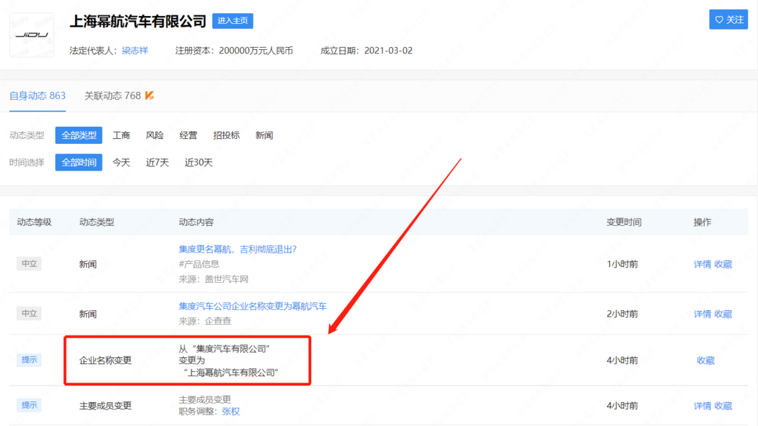Switch to 关联动态 768 tab
Screen dimensions: 758x426
pyautogui.click(x=112, y=95)
